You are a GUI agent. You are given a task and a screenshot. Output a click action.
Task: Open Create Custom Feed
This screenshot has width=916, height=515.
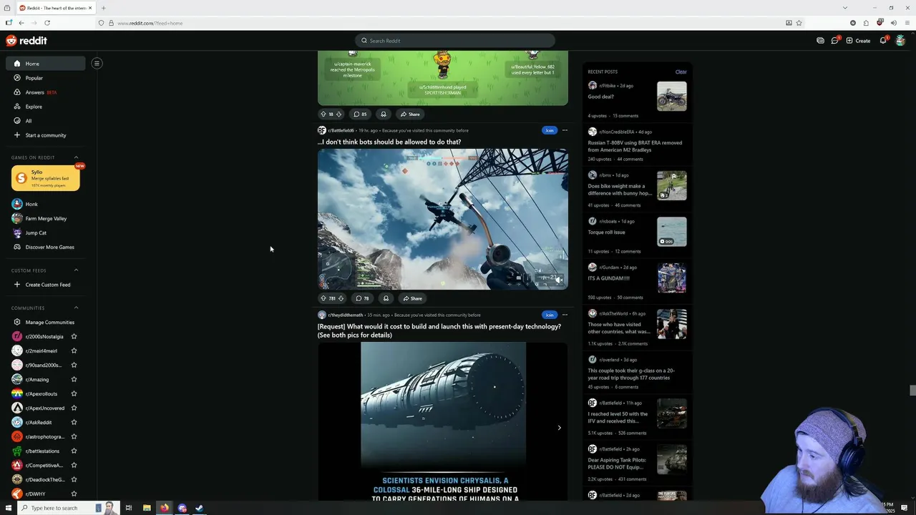coord(46,285)
